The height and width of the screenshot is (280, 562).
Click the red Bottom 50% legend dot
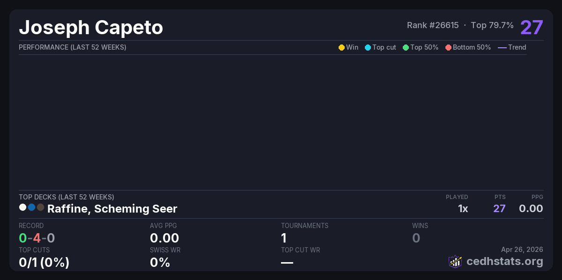click(448, 47)
